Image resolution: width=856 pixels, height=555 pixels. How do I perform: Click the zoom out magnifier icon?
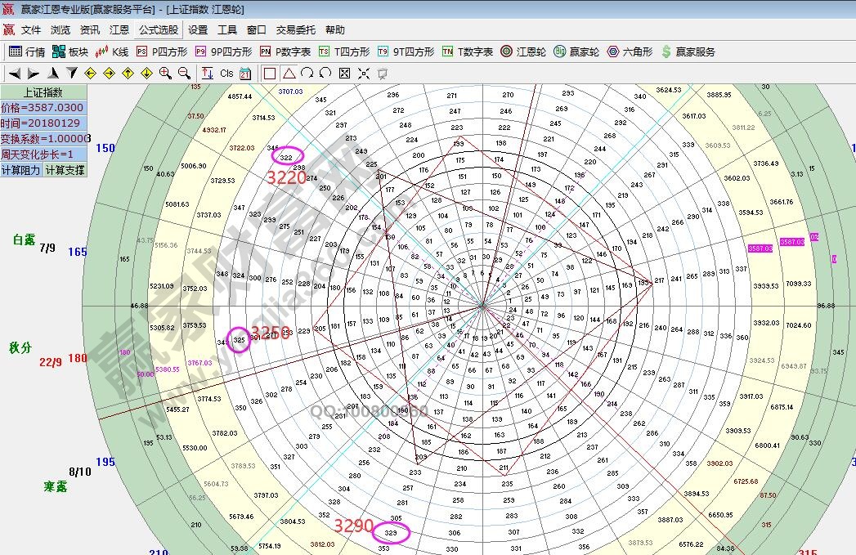(184, 73)
